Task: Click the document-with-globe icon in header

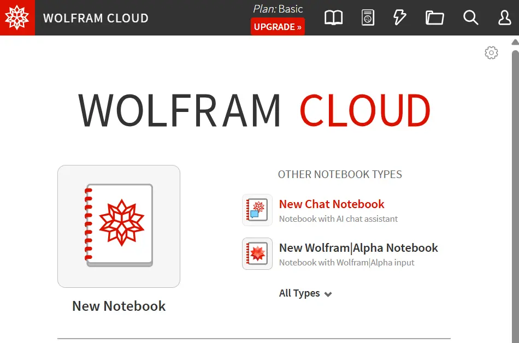Action: click(x=368, y=17)
